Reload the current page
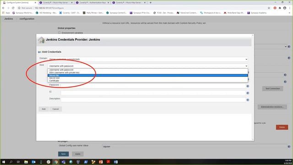This screenshot has height=165, width=293. [13, 8]
